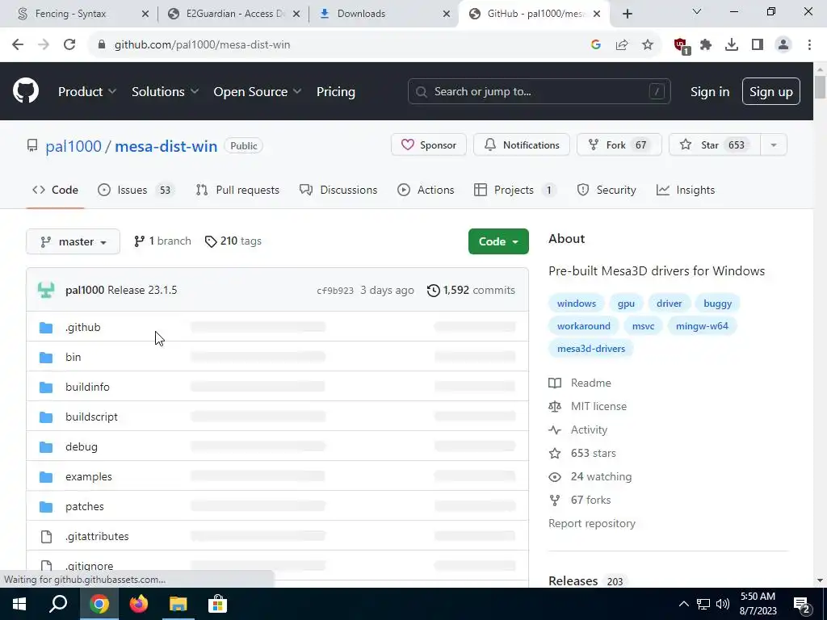Fork the repository with the Fork button
The height and width of the screenshot is (620, 827).
[x=619, y=145]
